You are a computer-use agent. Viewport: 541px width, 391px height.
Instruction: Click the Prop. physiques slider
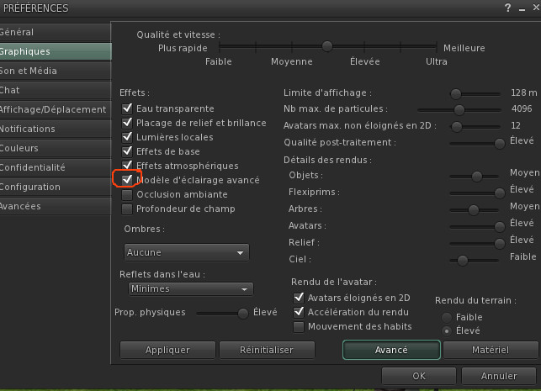point(222,313)
